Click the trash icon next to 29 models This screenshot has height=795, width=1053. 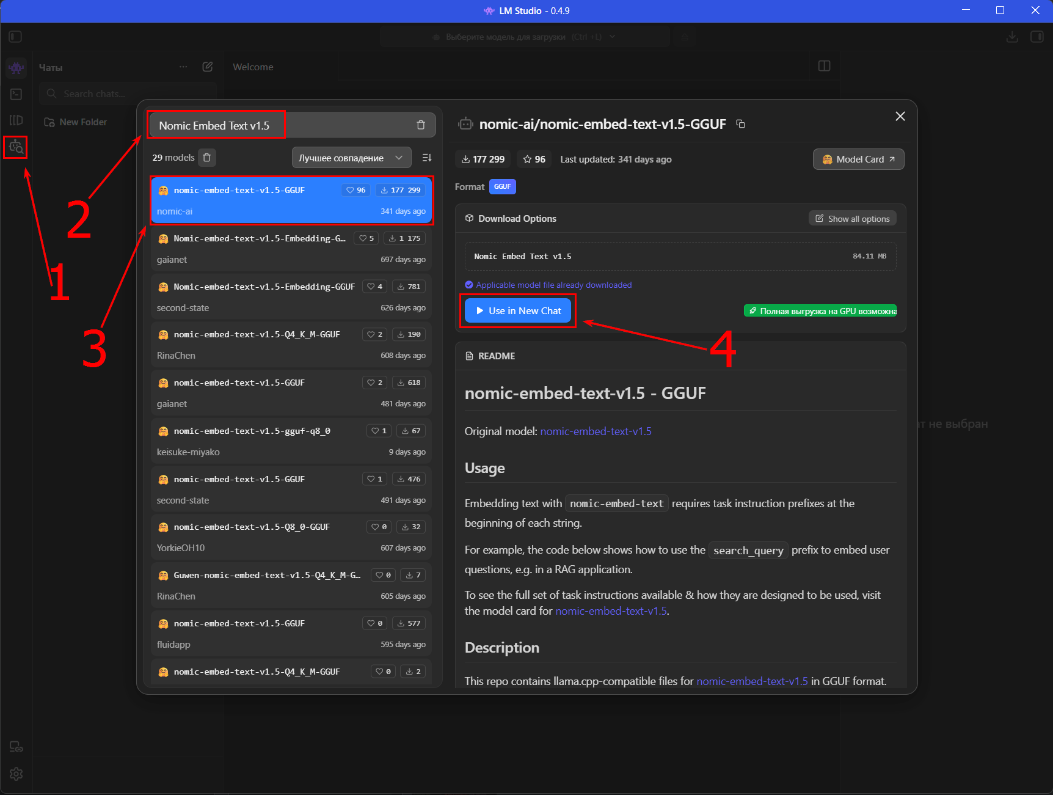(x=207, y=158)
